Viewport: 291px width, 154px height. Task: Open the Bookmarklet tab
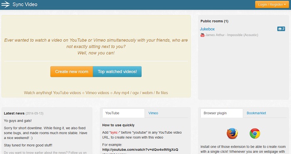pyautogui.click(x=256, y=113)
